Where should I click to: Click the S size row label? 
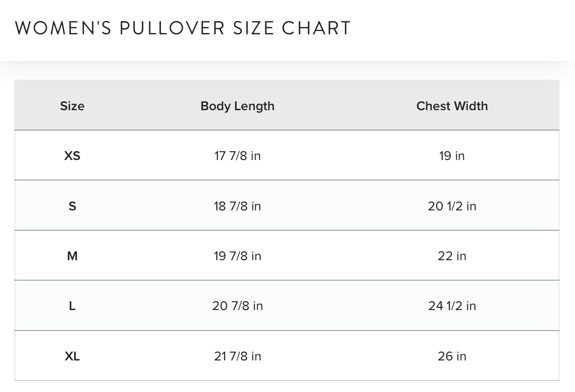point(72,206)
